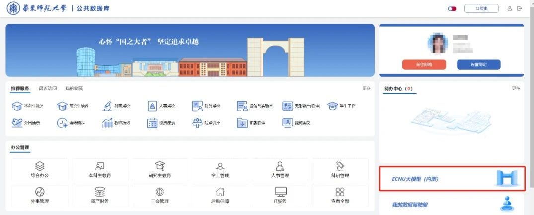Open the 综合办公 layered icon tile
Screen dimensions: 534x215
tap(40, 166)
